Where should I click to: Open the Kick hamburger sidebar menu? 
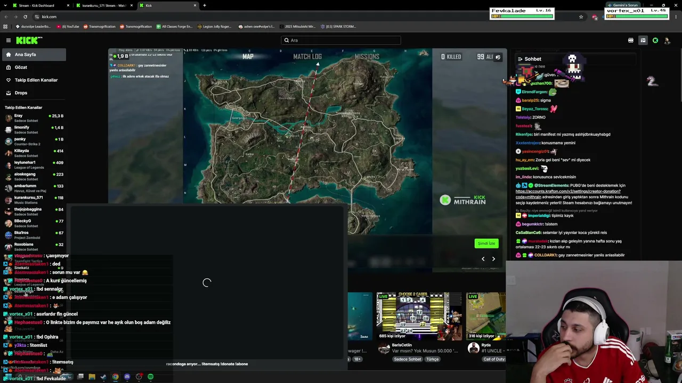click(9, 40)
